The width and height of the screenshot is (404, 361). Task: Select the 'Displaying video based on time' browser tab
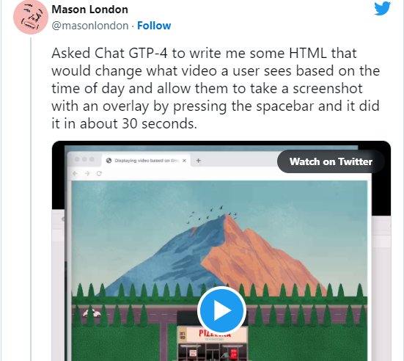pyautogui.click(x=147, y=161)
